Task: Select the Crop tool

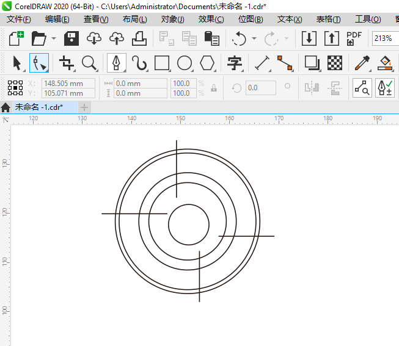Action: pos(67,63)
